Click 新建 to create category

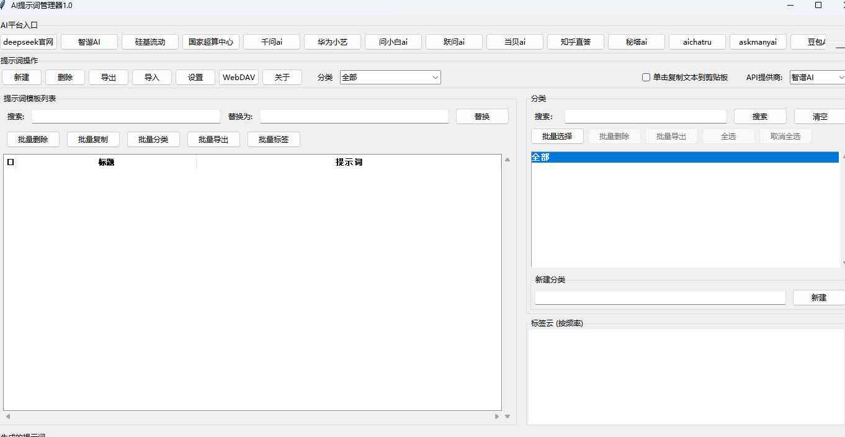point(819,297)
